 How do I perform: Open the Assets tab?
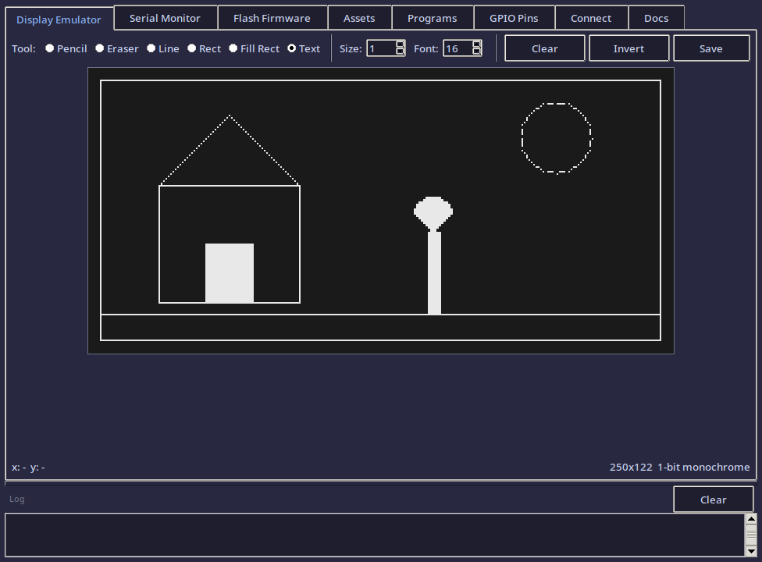[x=359, y=18]
